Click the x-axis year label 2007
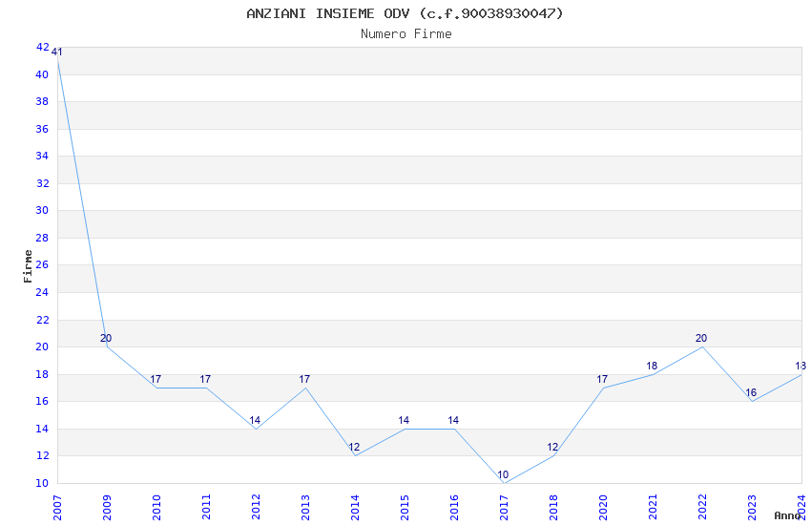 pos(57,507)
